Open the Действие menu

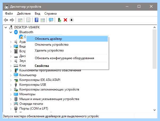point(24,14)
